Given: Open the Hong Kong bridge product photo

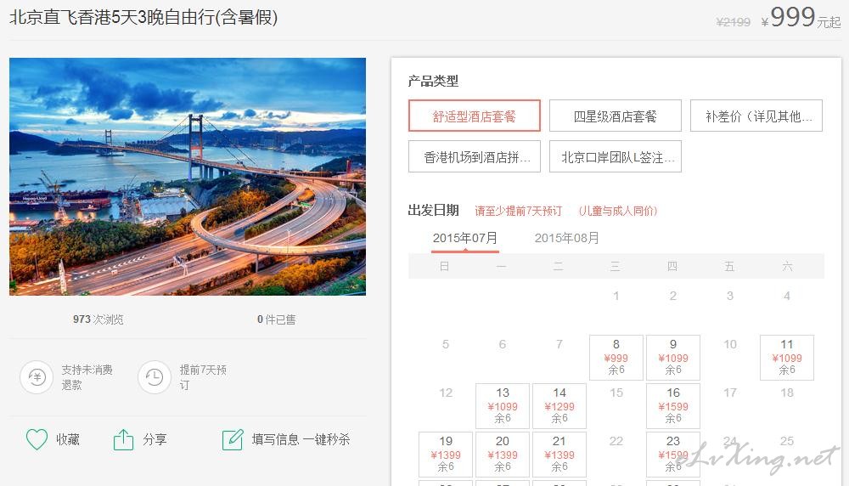Looking at the screenshot, I should click(188, 177).
